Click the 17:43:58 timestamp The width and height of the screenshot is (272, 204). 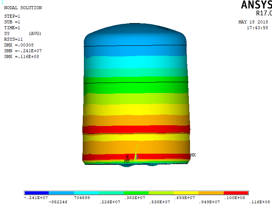257,28
